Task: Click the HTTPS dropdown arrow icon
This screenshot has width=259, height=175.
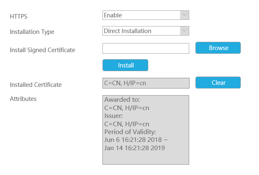Action: point(185,15)
